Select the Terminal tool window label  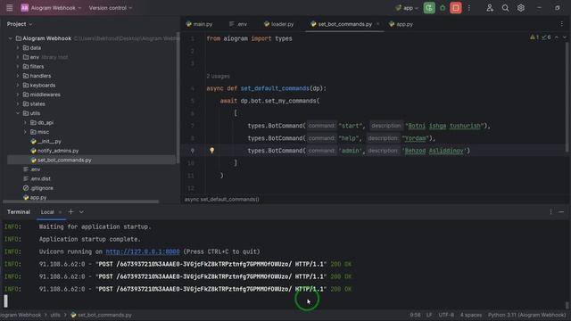tap(19, 212)
